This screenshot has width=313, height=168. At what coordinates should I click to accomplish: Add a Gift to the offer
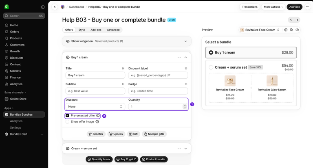(x=133, y=134)
